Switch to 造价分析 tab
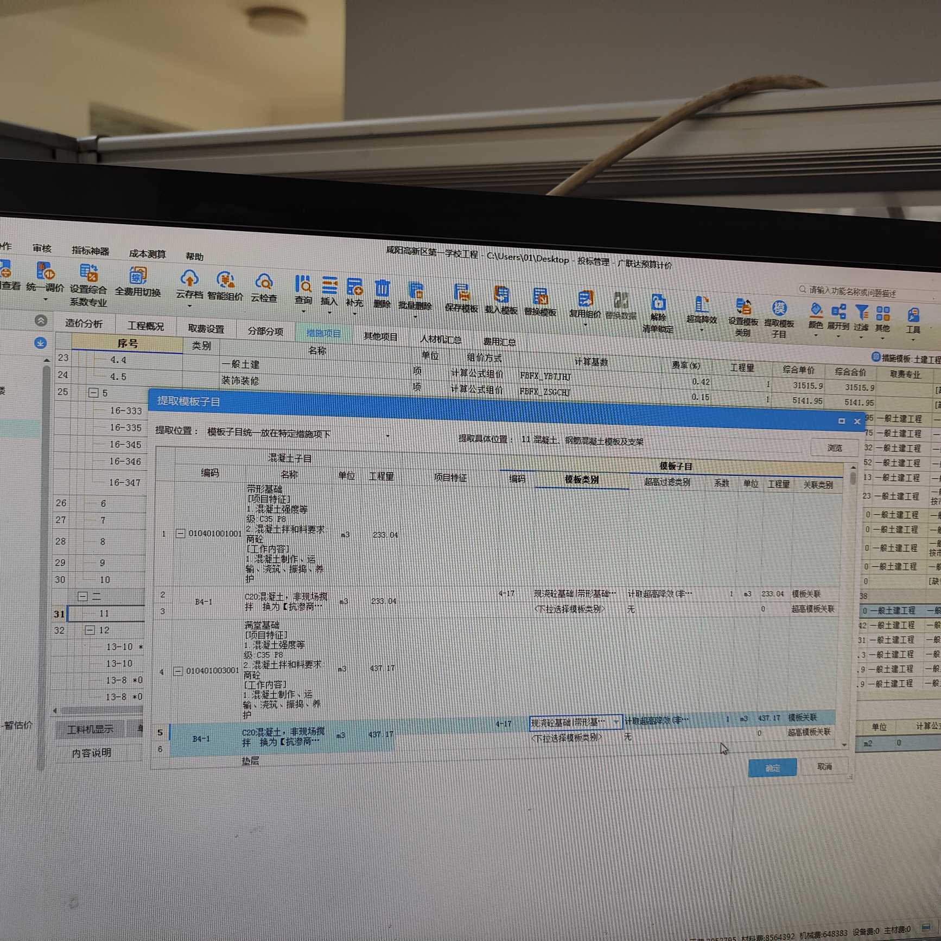 [84, 323]
